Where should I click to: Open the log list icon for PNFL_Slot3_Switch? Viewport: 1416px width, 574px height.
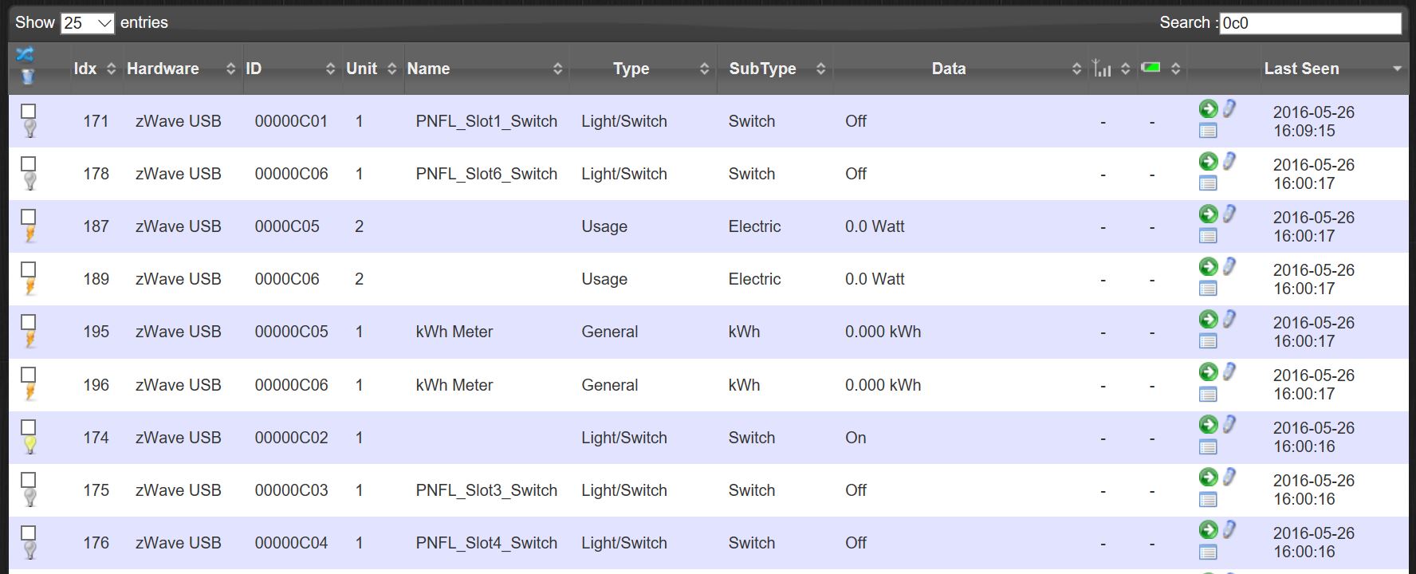[x=1208, y=500]
